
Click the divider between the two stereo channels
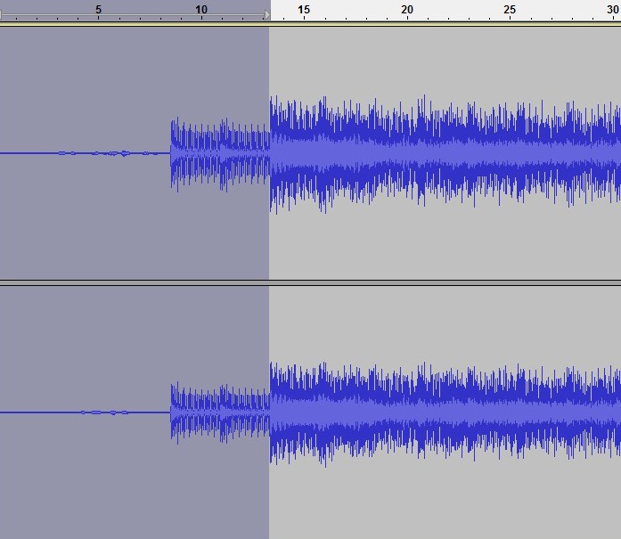(x=310, y=282)
